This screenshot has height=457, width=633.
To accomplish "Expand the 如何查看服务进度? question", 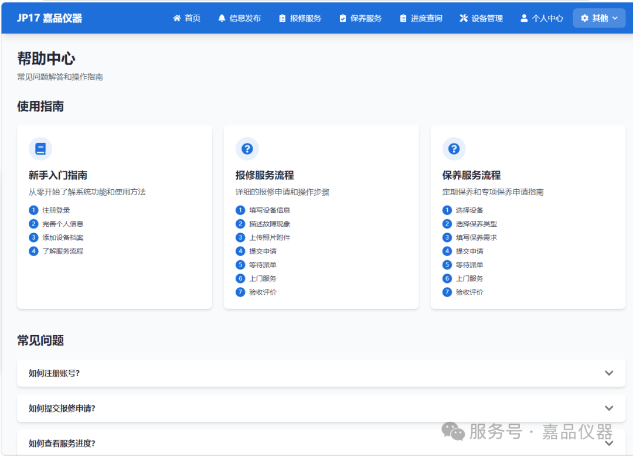I will click(321, 443).
